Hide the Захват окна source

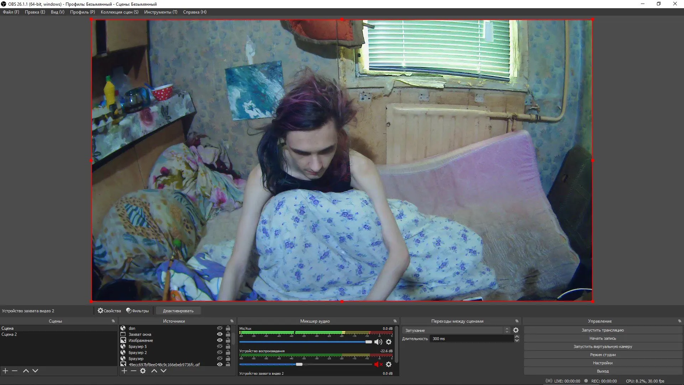(x=220, y=334)
